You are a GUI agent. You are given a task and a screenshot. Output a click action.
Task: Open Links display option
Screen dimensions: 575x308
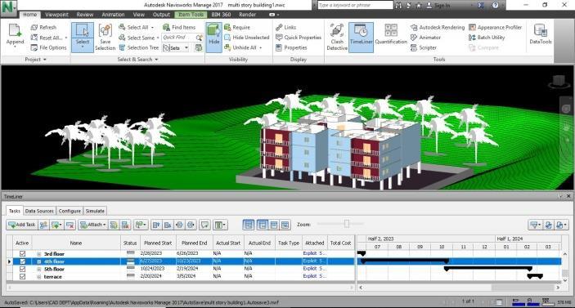[285, 28]
